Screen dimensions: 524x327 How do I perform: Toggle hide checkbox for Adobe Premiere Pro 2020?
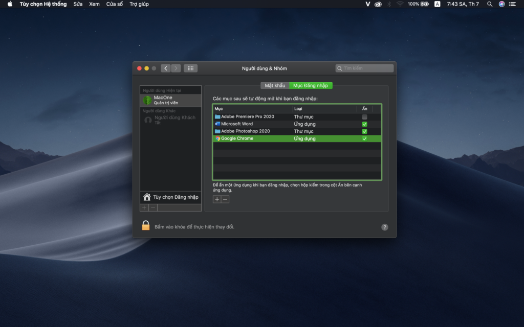(x=364, y=117)
